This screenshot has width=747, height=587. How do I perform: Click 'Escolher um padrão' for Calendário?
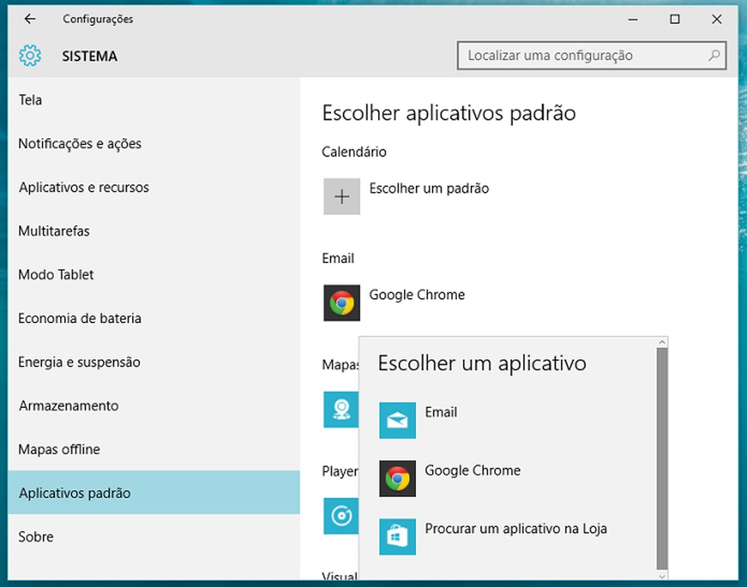click(429, 188)
